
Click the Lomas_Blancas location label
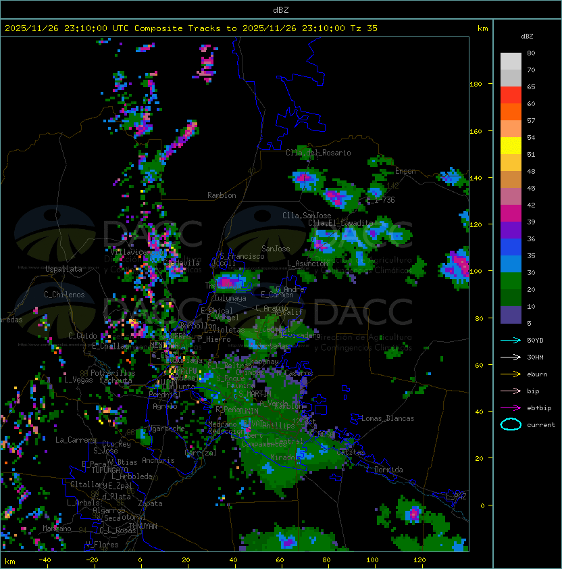pyautogui.click(x=387, y=418)
